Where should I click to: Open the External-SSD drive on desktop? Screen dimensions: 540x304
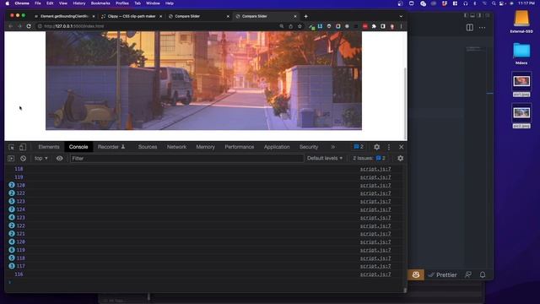521,21
